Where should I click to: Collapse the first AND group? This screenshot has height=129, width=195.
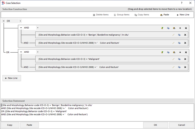[21, 28]
